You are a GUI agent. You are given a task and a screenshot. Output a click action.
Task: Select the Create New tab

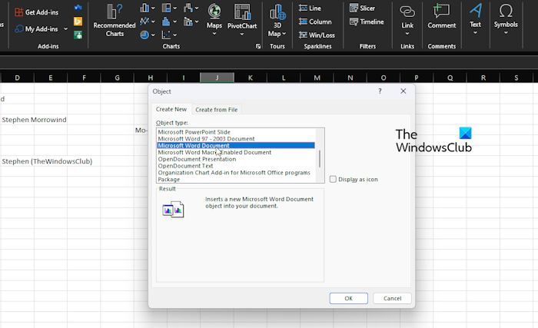pyautogui.click(x=171, y=109)
